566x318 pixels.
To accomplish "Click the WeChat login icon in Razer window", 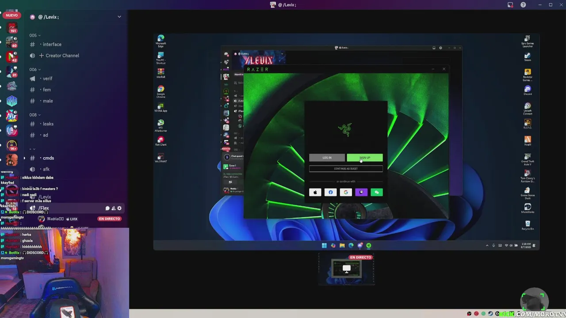I will (377, 192).
